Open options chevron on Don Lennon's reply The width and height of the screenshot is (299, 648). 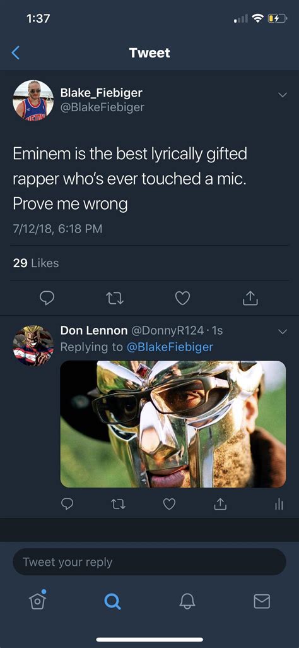(x=283, y=332)
